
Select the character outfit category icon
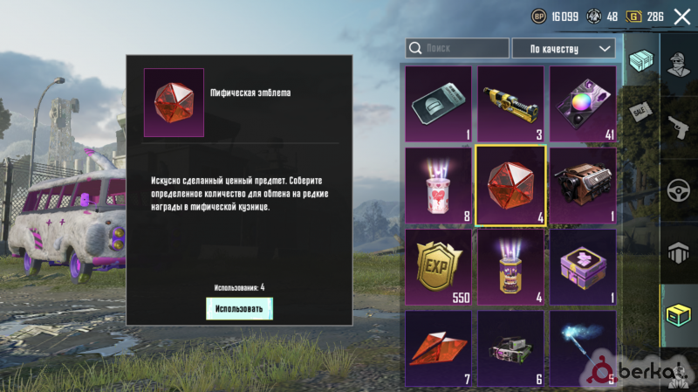click(x=679, y=65)
